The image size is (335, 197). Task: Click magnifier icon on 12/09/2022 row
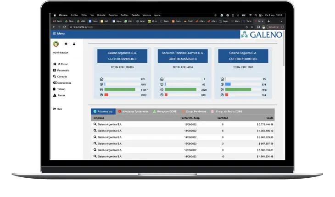coord(95,124)
